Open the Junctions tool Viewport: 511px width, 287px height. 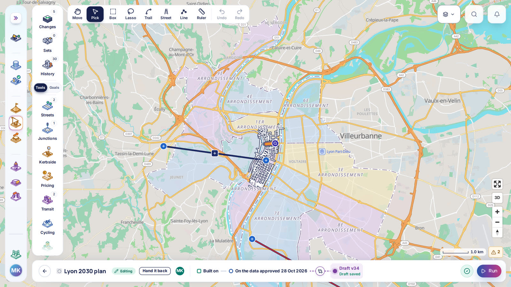(x=48, y=132)
